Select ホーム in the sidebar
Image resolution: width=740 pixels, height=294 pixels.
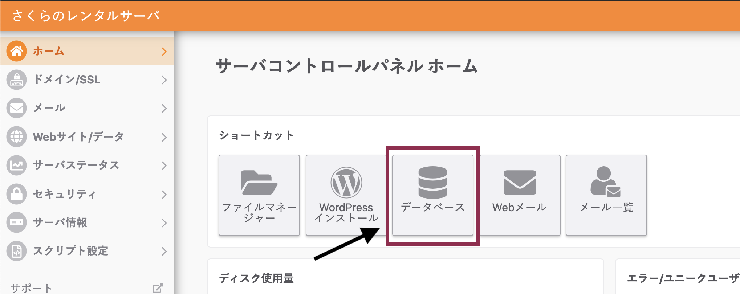pyautogui.click(x=87, y=51)
